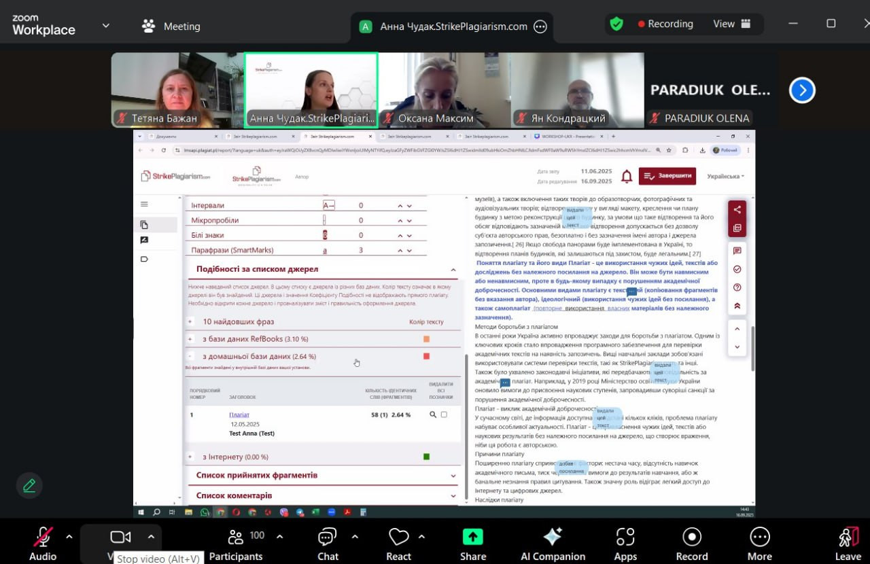Expand the з бази даних RefBooks row

point(190,338)
